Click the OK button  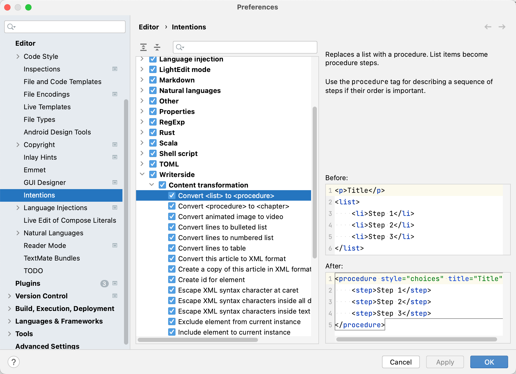click(489, 362)
